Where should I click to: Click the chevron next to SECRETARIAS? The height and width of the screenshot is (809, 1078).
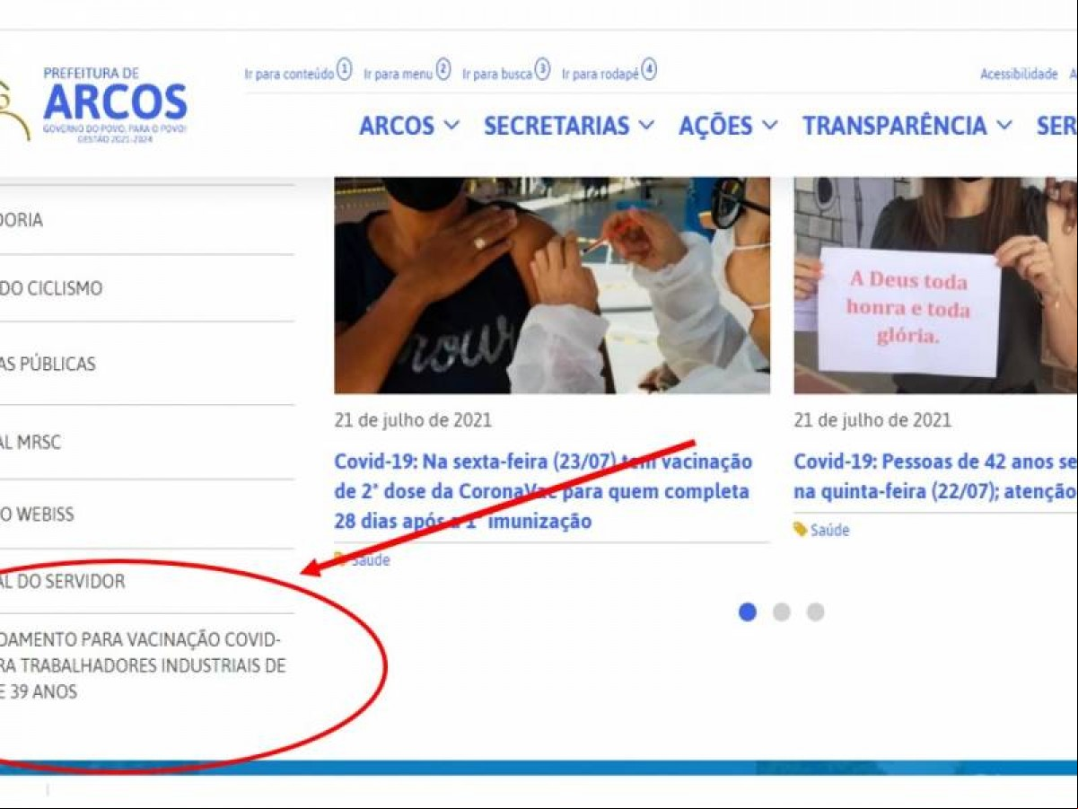[646, 126]
